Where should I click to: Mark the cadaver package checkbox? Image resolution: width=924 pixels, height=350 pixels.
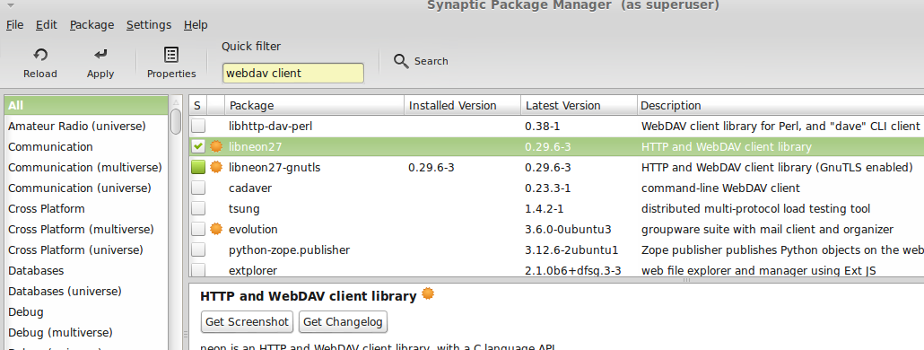point(198,188)
